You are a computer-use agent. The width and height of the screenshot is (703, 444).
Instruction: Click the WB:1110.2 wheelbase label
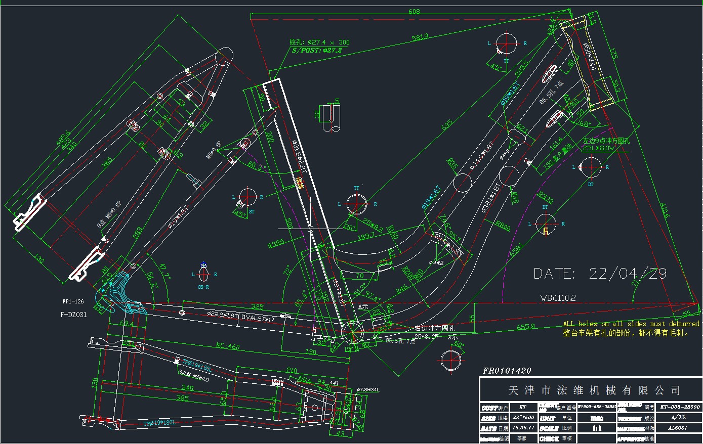point(558,298)
